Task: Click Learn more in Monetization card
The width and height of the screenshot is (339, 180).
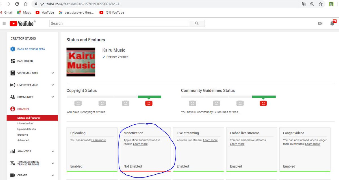Action: (x=140, y=144)
